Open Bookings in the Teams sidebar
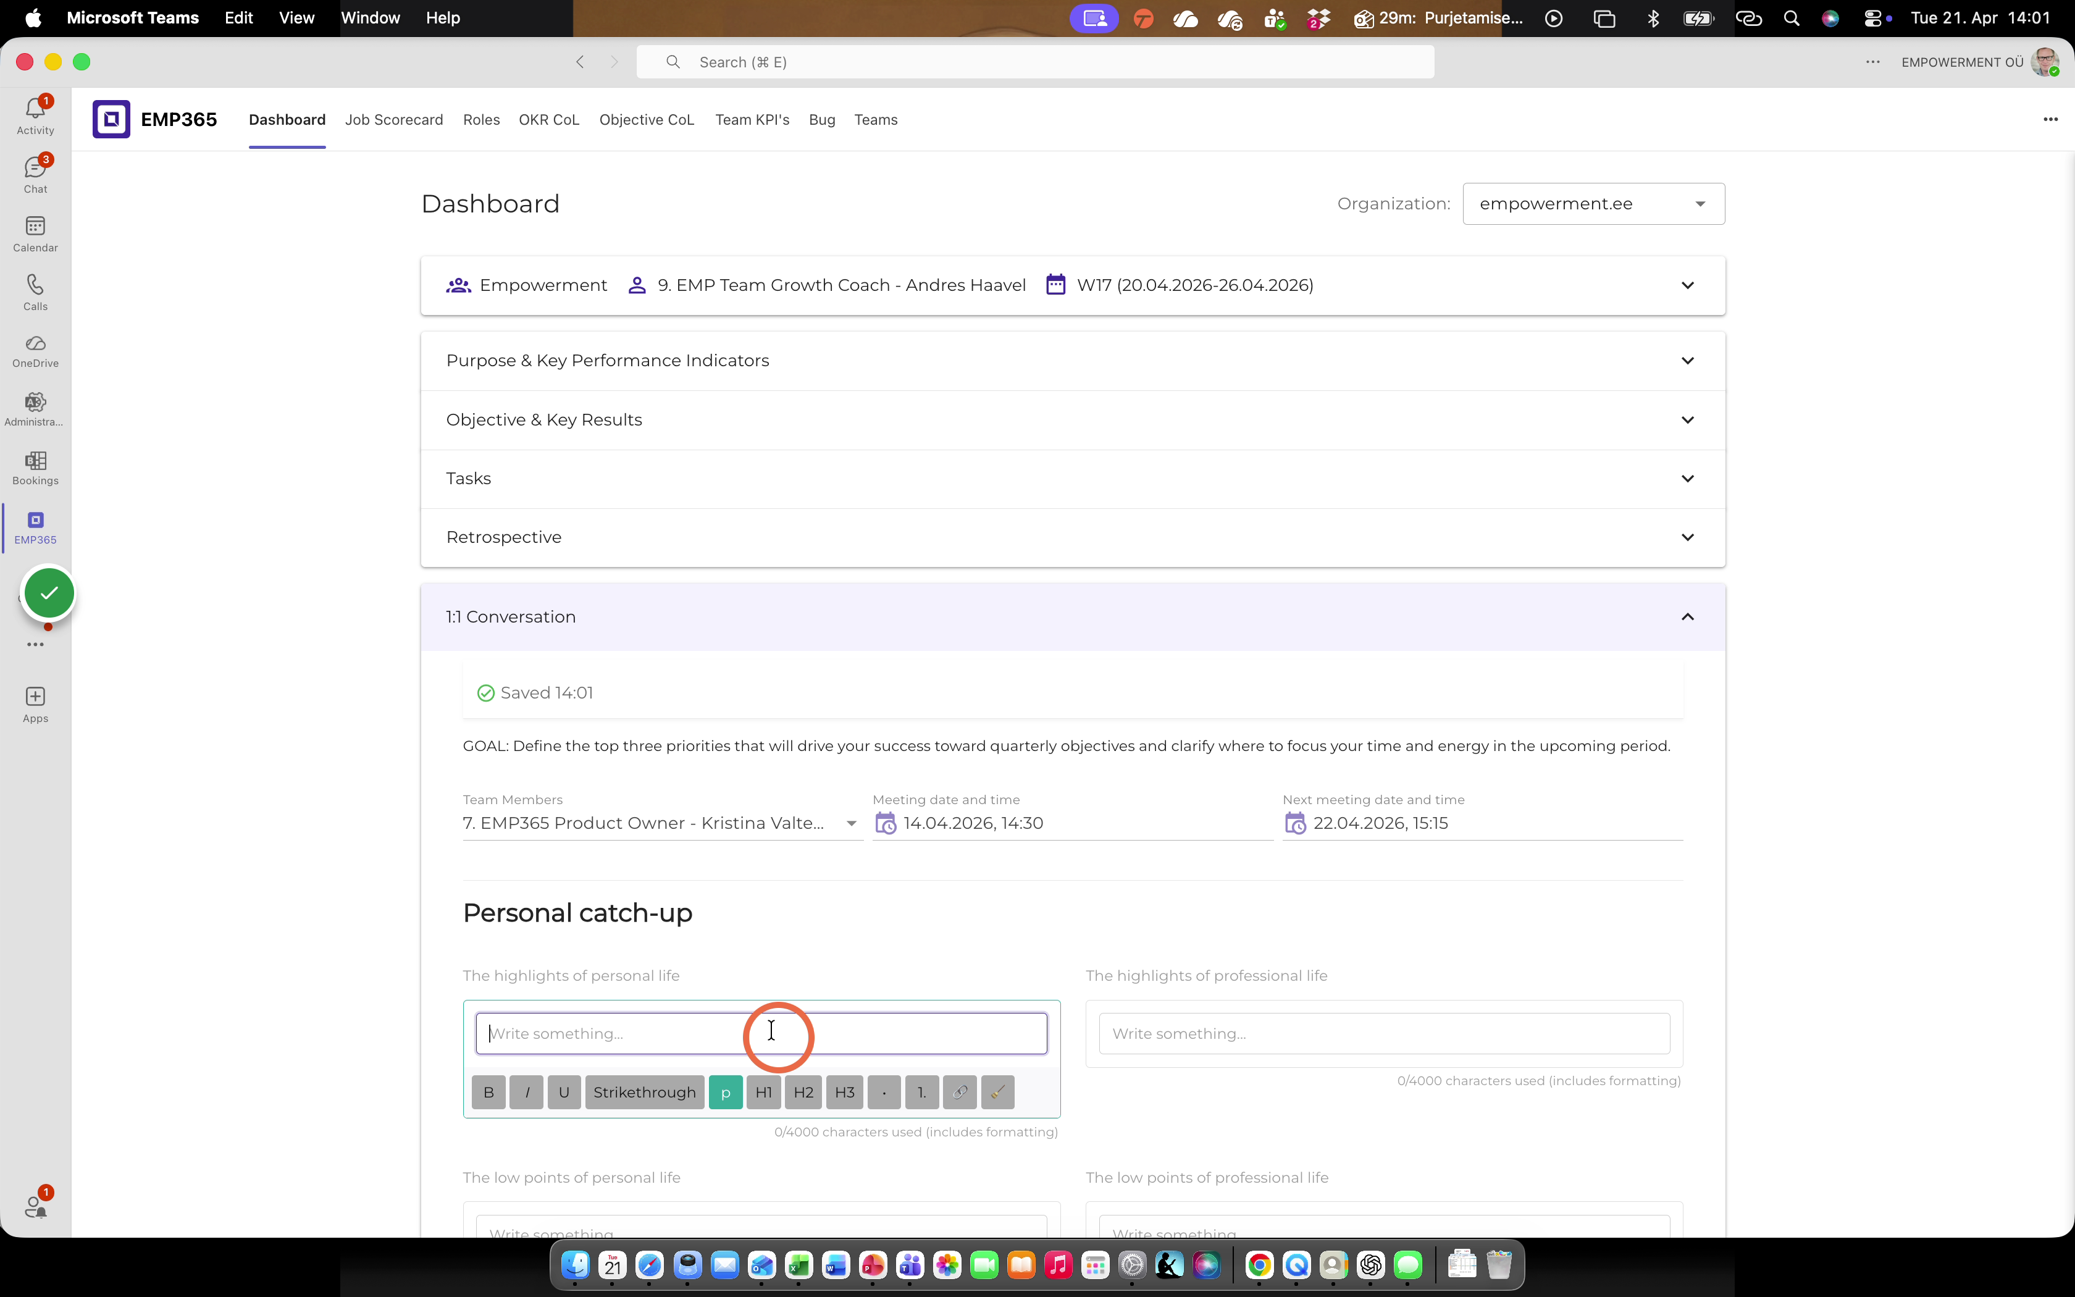2075x1297 pixels. pos(35,468)
